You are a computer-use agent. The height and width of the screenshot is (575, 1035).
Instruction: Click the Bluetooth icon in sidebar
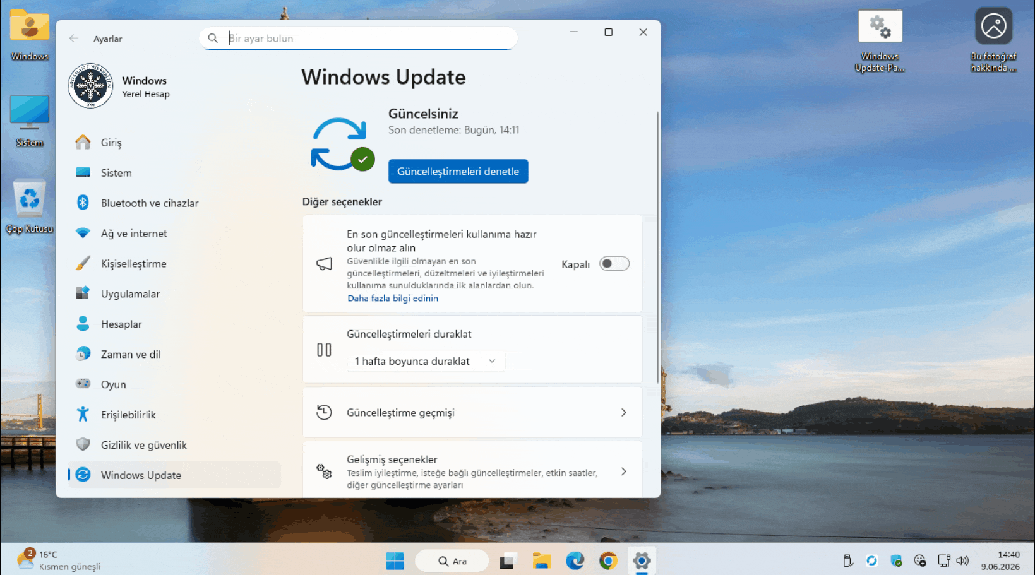(x=83, y=203)
